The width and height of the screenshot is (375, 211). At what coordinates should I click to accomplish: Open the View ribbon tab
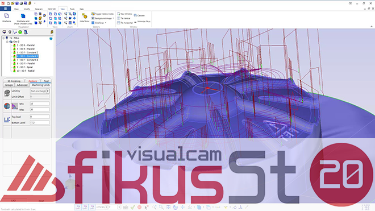[63, 9]
